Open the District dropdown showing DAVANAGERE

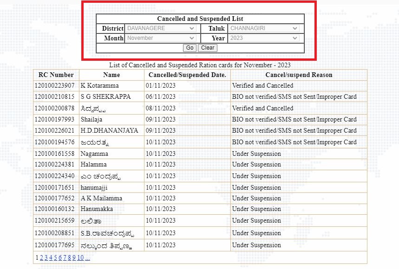[160, 28]
